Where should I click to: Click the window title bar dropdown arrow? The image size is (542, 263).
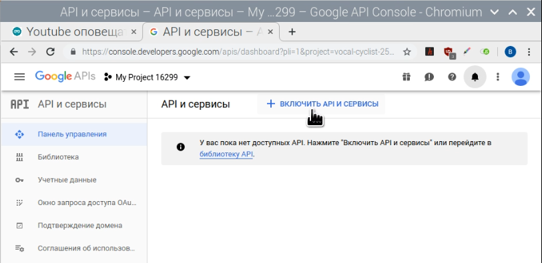click(x=495, y=13)
